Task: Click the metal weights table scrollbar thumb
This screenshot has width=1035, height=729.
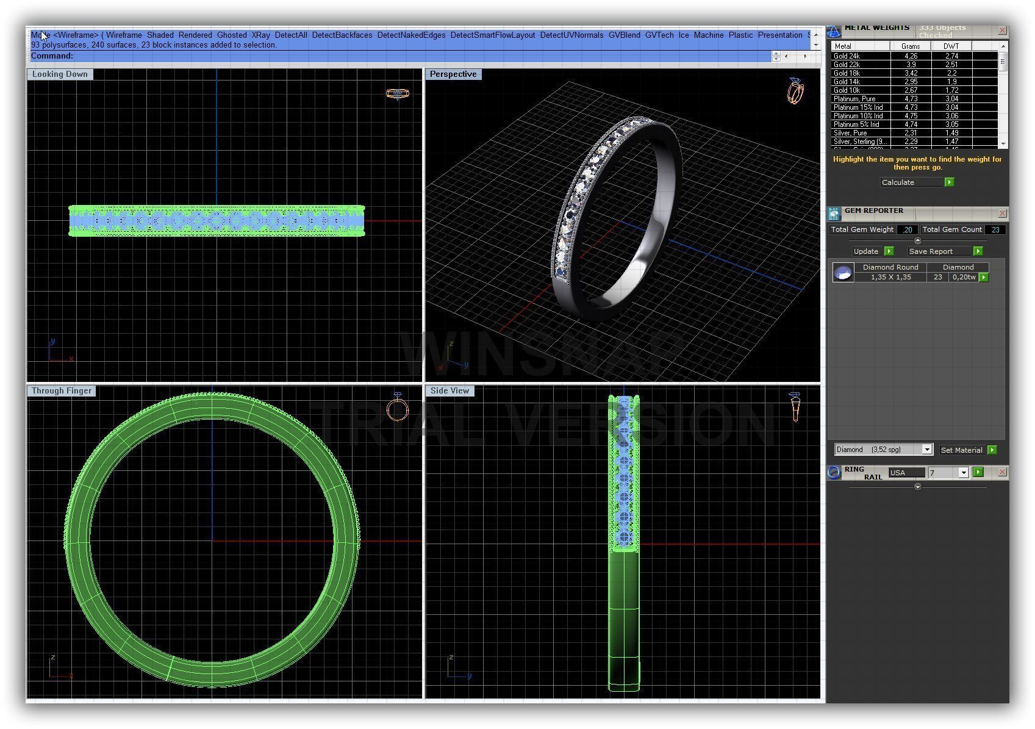Action: point(1003,62)
